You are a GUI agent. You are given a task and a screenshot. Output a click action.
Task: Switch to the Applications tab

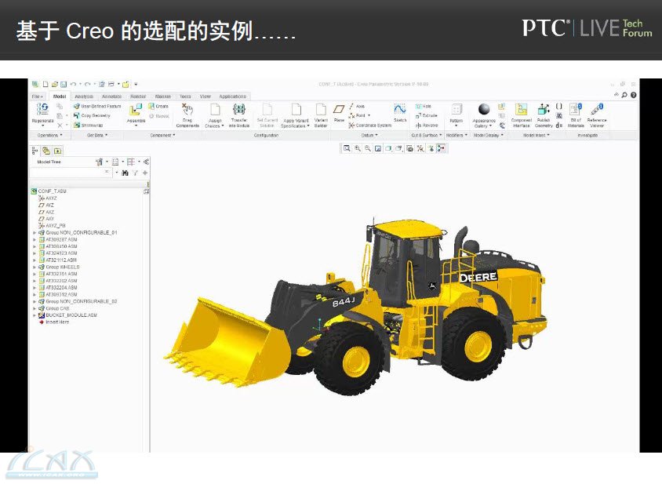click(x=232, y=96)
